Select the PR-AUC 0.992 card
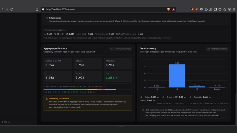 click(88, 76)
